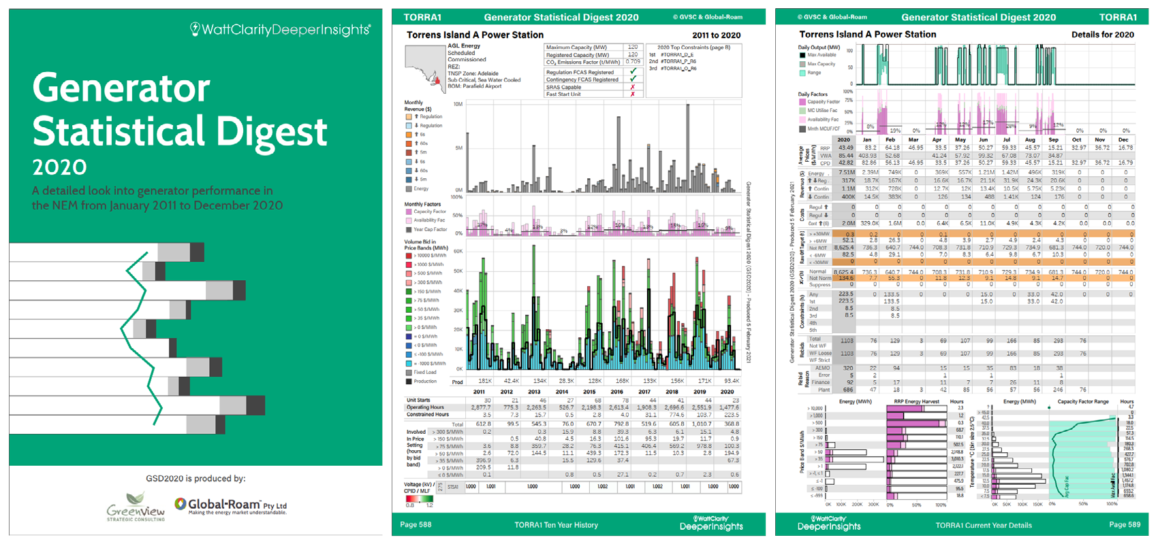1158x544 pixels.
Task: Click the Generator Statistical Digest cover title
Action: (180, 109)
